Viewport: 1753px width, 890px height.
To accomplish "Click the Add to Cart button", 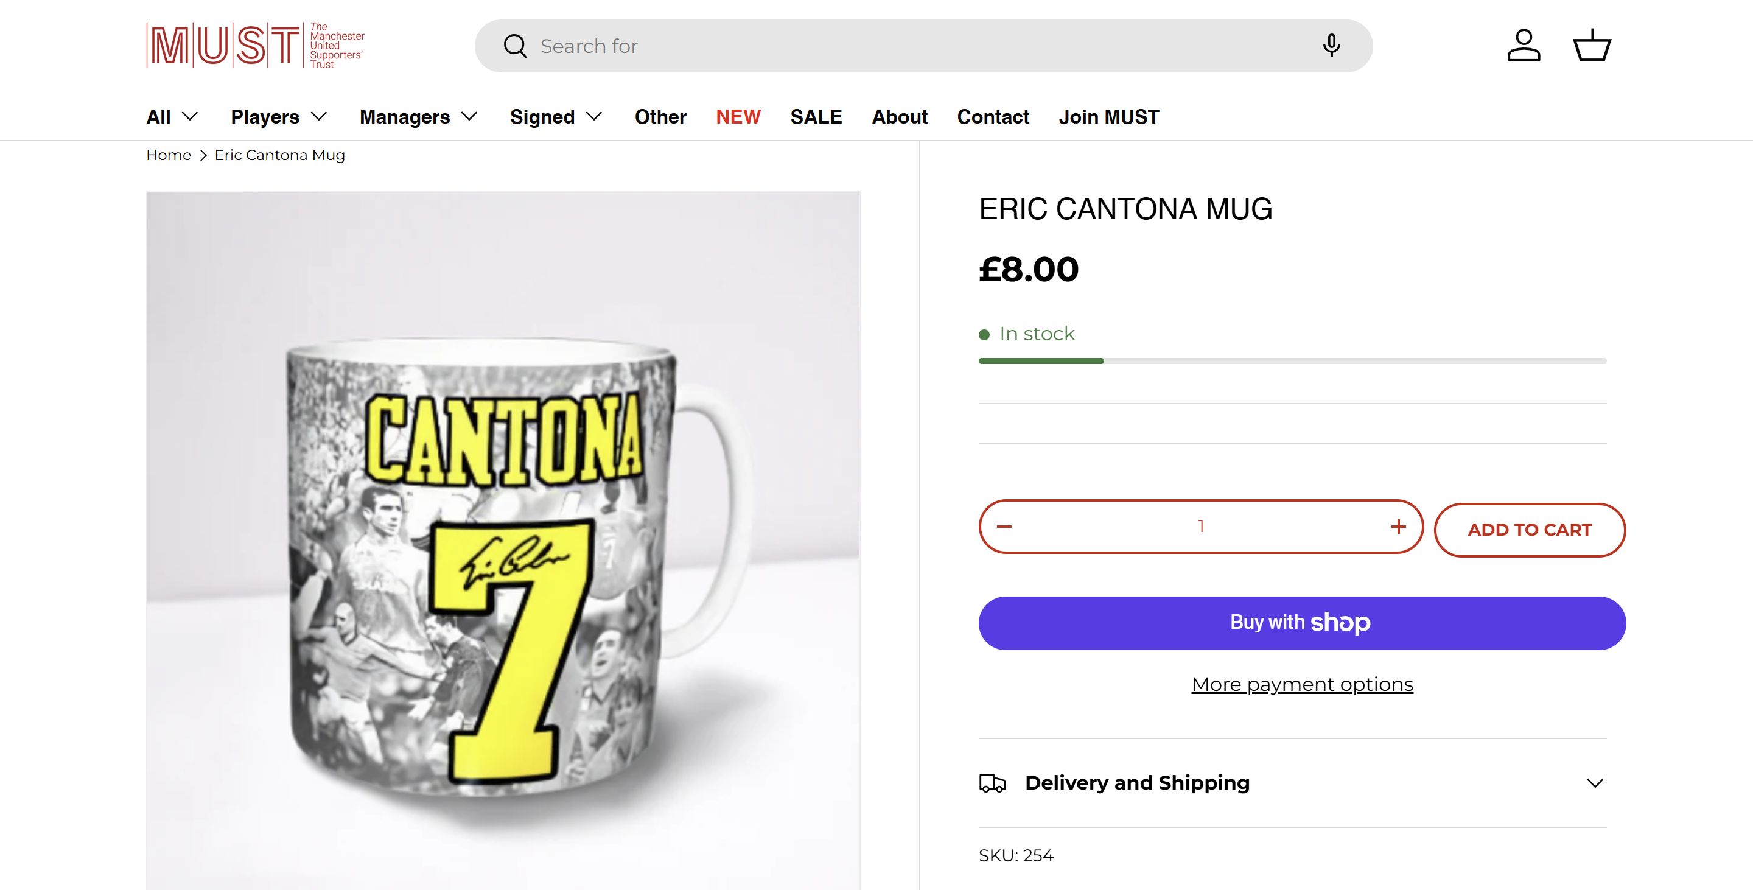I will pyautogui.click(x=1529, y=530).
